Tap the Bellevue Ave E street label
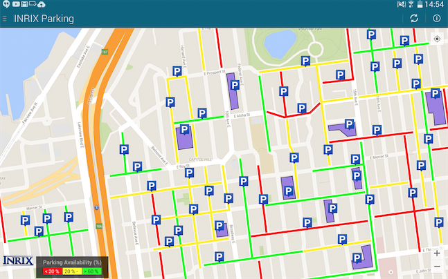Screen dimensions: 448x279 point(135,233)
